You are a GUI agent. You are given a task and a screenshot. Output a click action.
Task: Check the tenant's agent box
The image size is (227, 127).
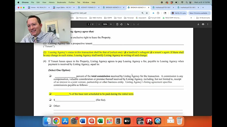tap(151, 52)
